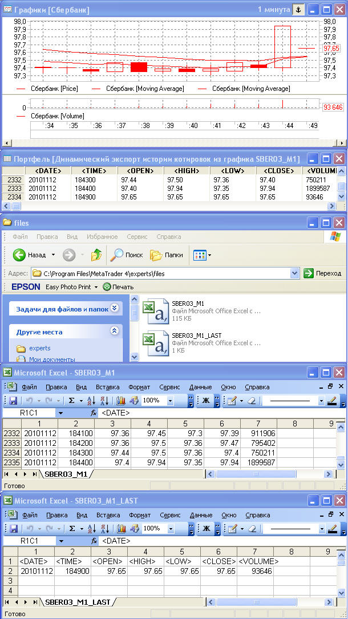
Task: Open the Избранное menu in files window
Action: coord(102,237)
